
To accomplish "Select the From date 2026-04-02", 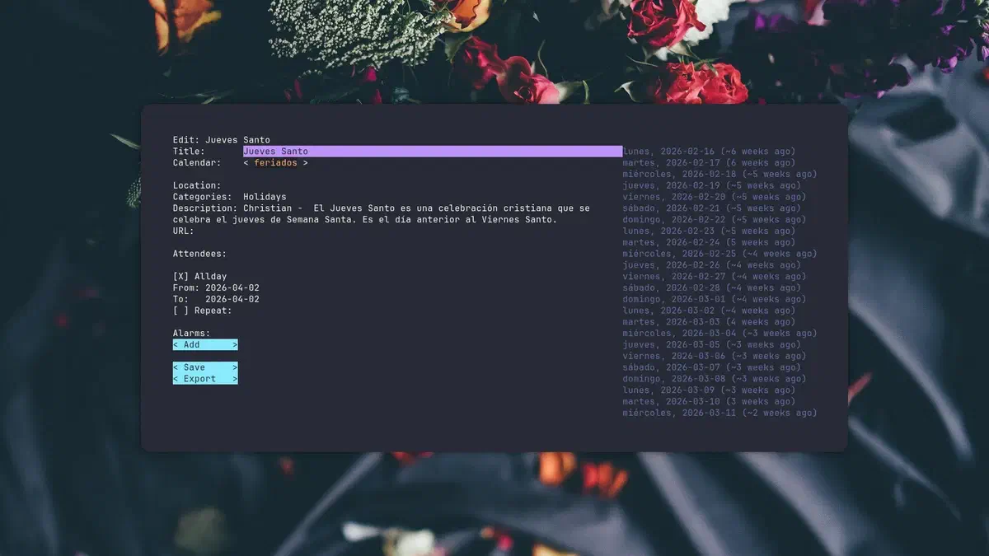I will (x=232, y=288).
